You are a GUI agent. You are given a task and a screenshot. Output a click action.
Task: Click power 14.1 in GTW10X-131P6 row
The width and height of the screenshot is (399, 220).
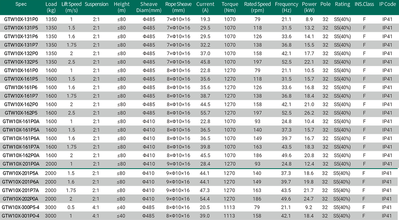309,36
